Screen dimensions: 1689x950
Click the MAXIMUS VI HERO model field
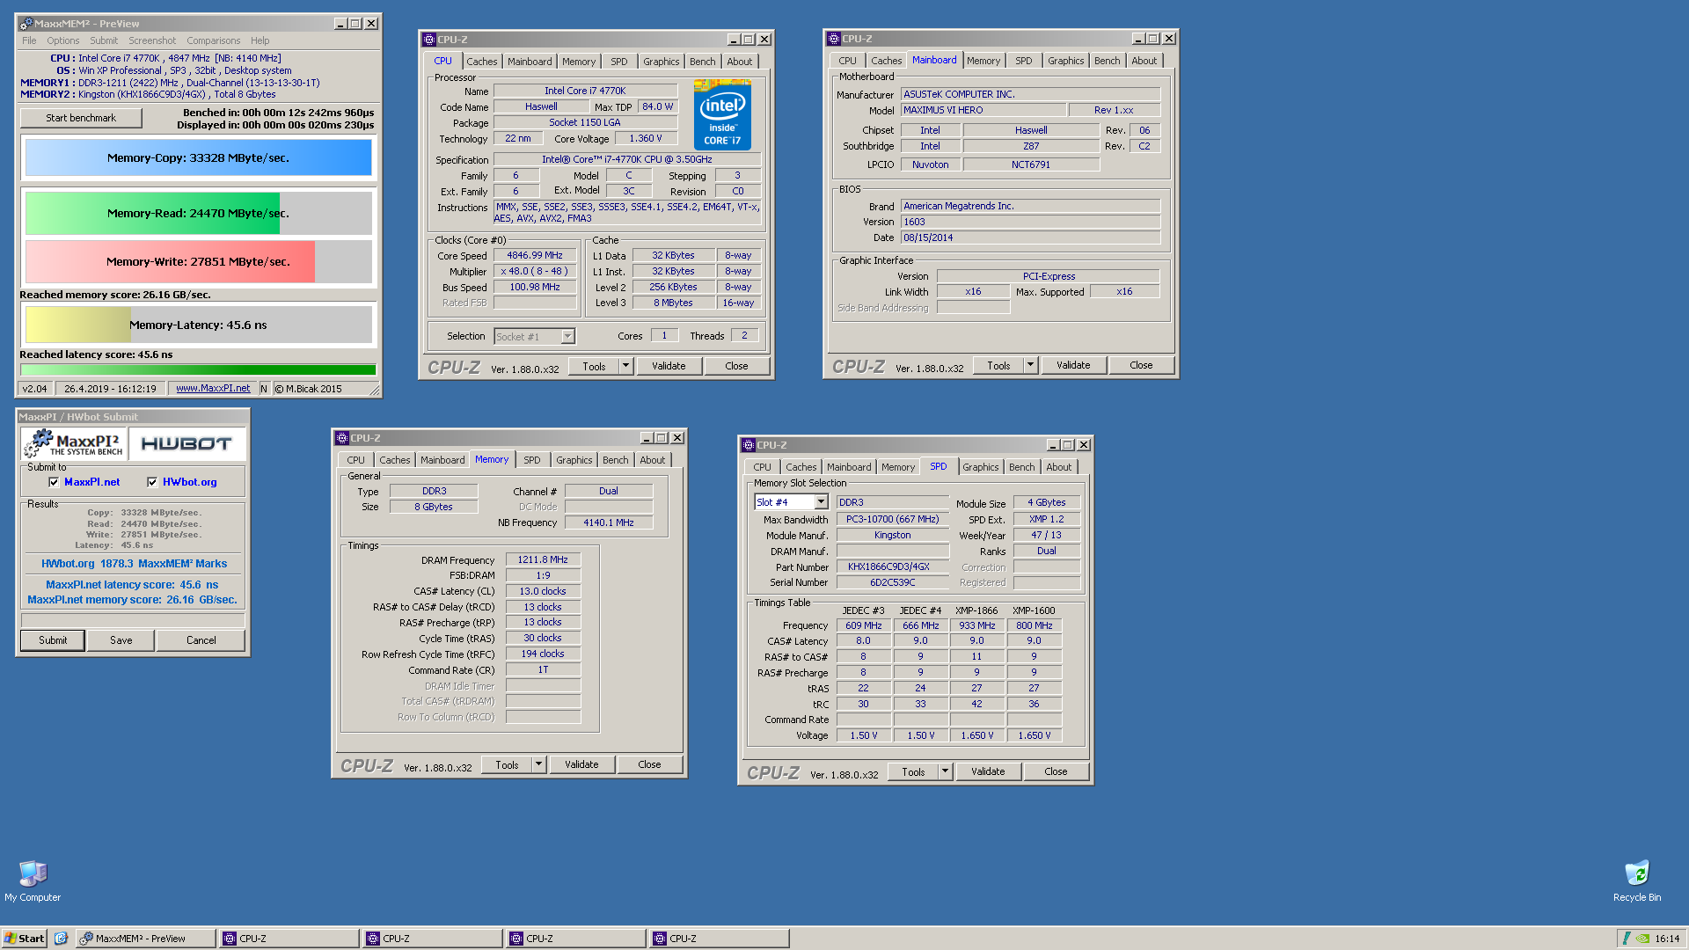[x=983, y=110]
